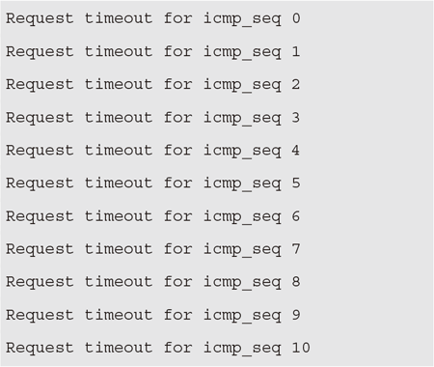Click the word Request on the first line
Image resolution: width=434 pixels, height=367 pixels.
[x=40, y=19]
